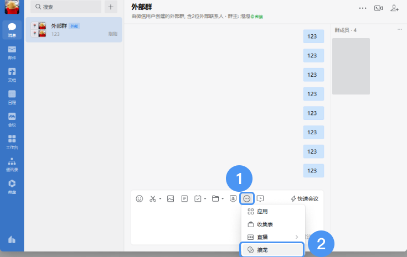Screen dimensions: 407x257
Task: Click the plus button beside search box
Action: pos(111,7)
